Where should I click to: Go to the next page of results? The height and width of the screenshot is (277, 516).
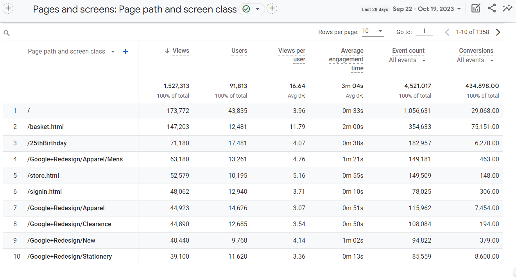[498, 32]
